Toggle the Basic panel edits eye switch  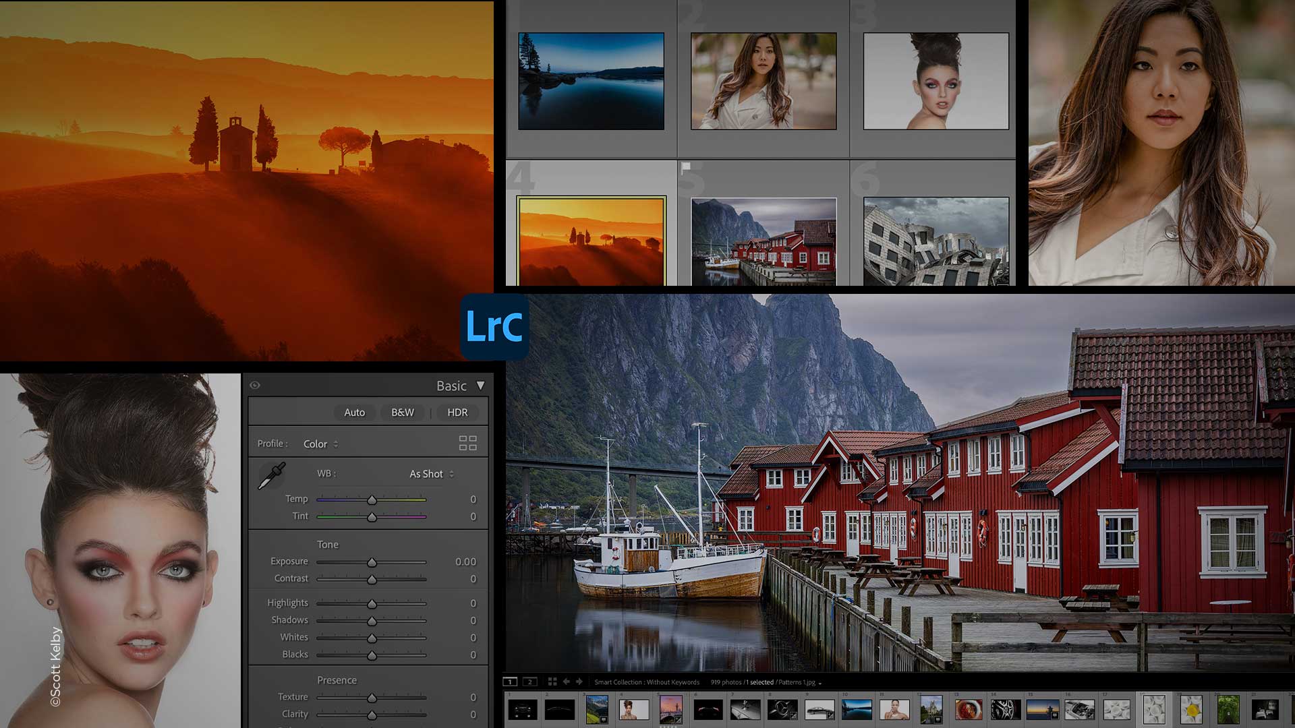point(254,386)
